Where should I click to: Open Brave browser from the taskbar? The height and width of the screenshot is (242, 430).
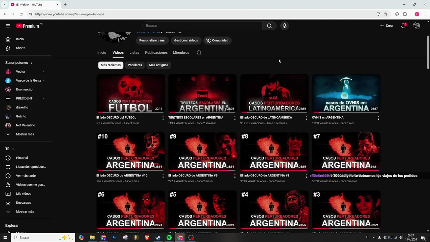[x=147, y=238]
